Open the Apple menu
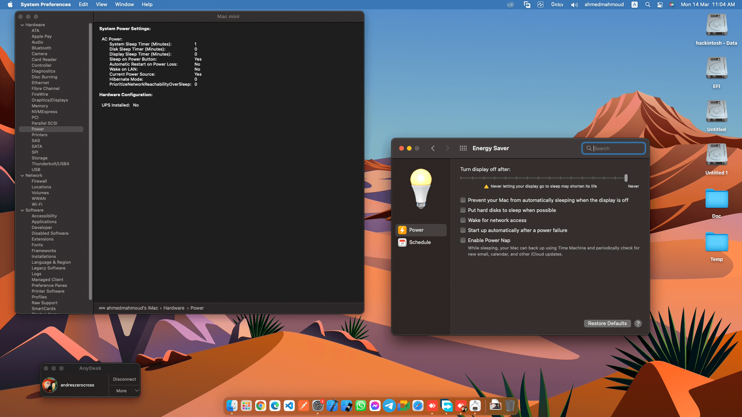The image size is (742, 417). click(10, 5)
